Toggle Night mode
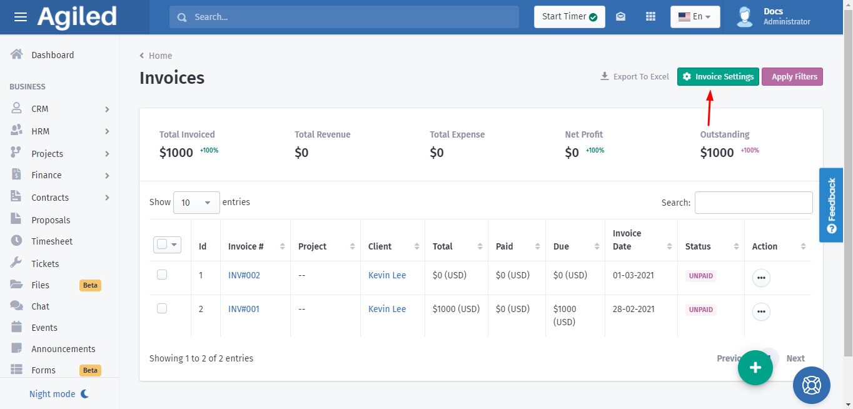853x409 pixels. tap(59, 394)
